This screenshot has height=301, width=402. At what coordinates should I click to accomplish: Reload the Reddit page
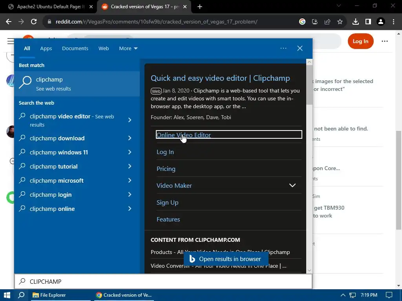(34, 22)
